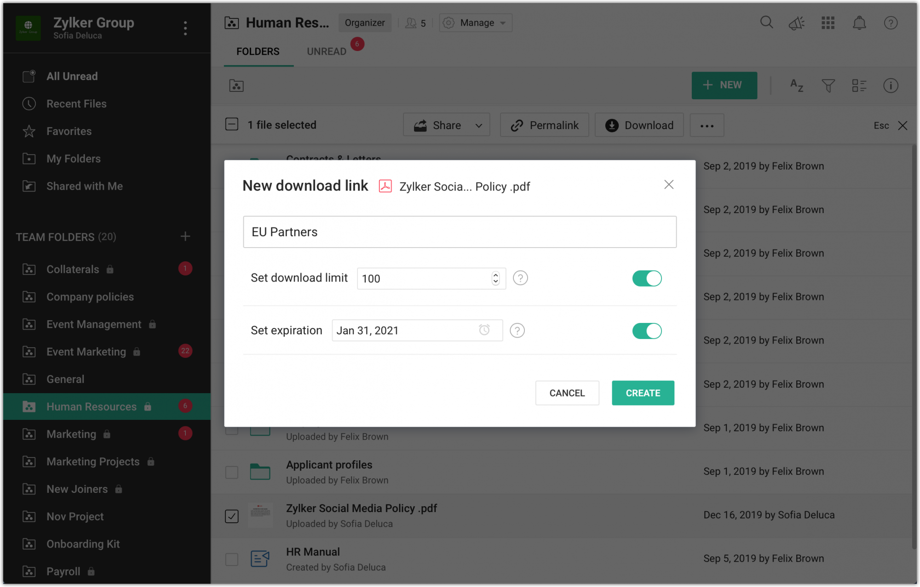Uncheck Zylker Social Media Policy .pdf
920x587 pixels.
coord(231,515)
